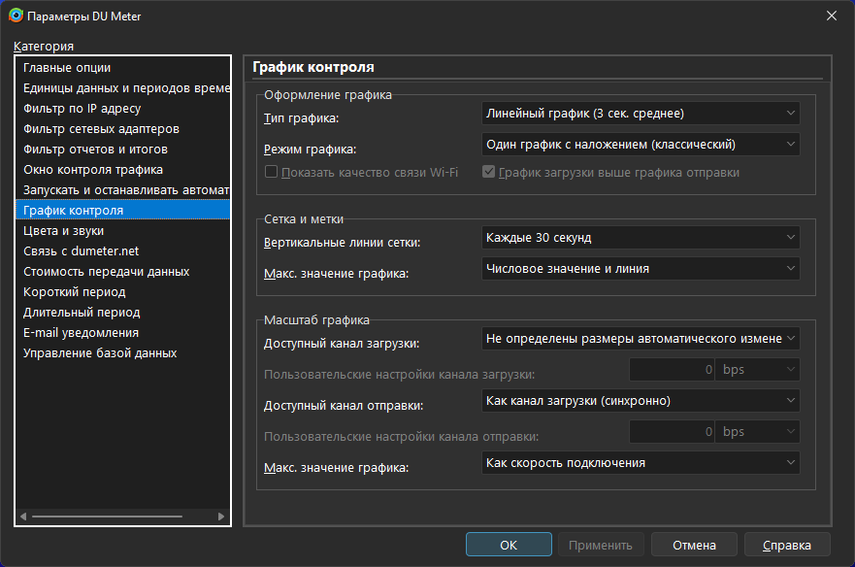Open help with the Справка button

[787, 545]
